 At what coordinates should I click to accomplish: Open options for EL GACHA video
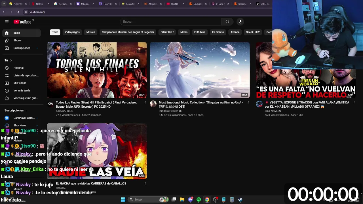pyautogui.click(x=145, y=184)
